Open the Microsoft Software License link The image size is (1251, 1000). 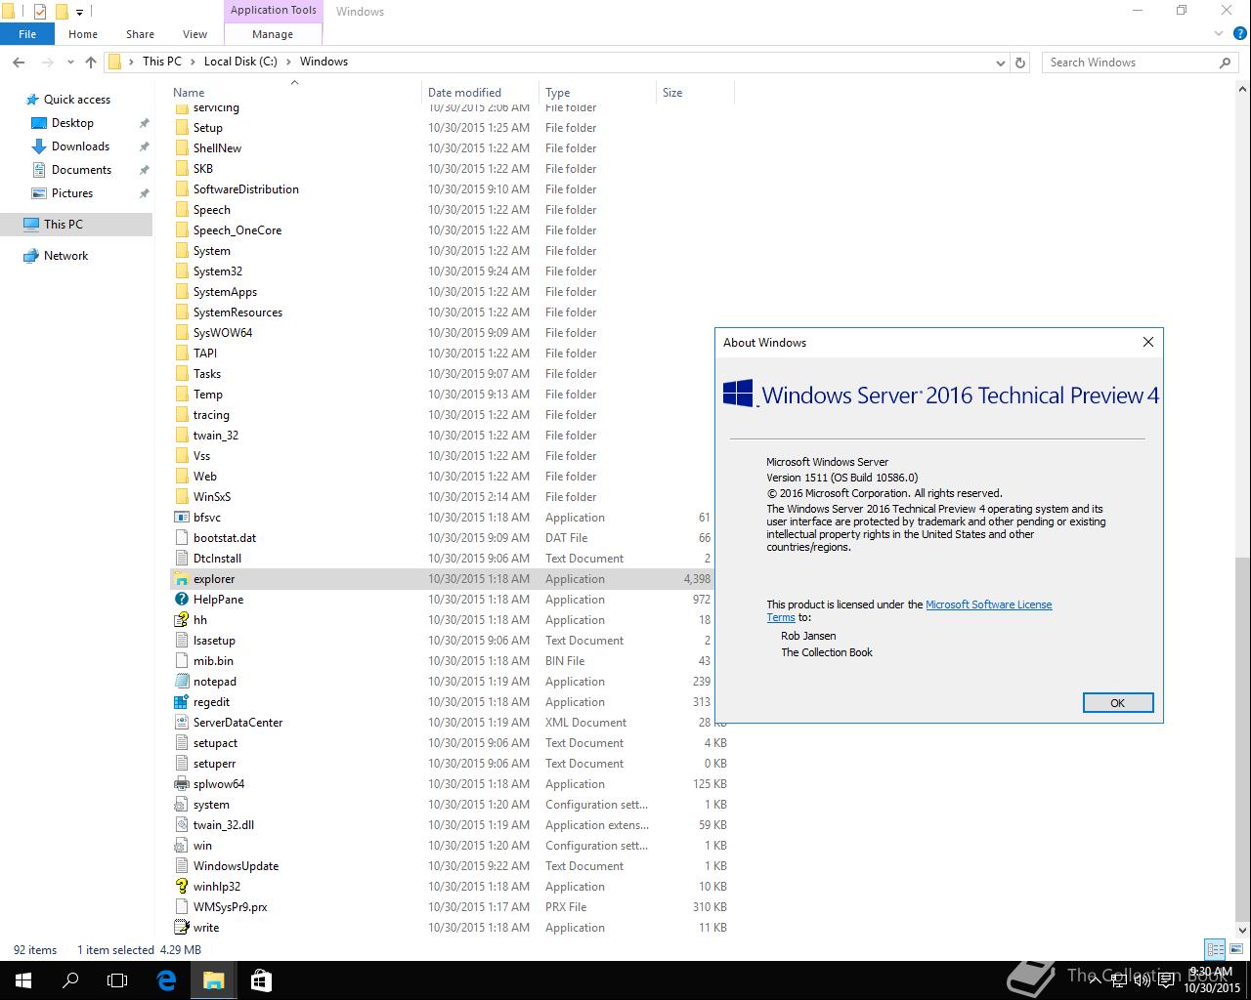988,604
